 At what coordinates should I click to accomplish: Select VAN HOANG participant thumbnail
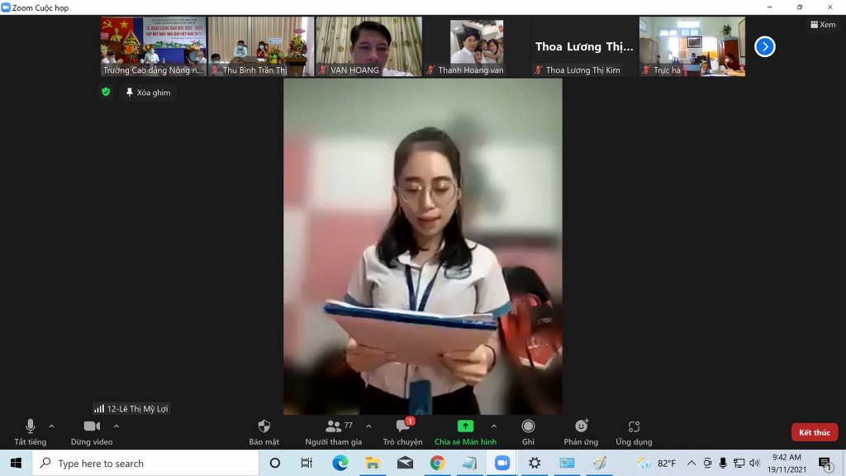point(368,47)
